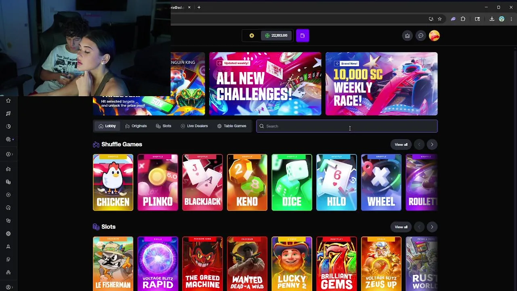Go to next Shuffle Games page

[x=432, y=145]
